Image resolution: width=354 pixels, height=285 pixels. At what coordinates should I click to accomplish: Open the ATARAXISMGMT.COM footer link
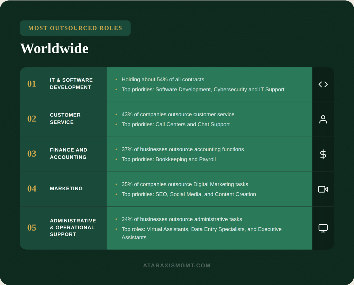coord(177,266)
